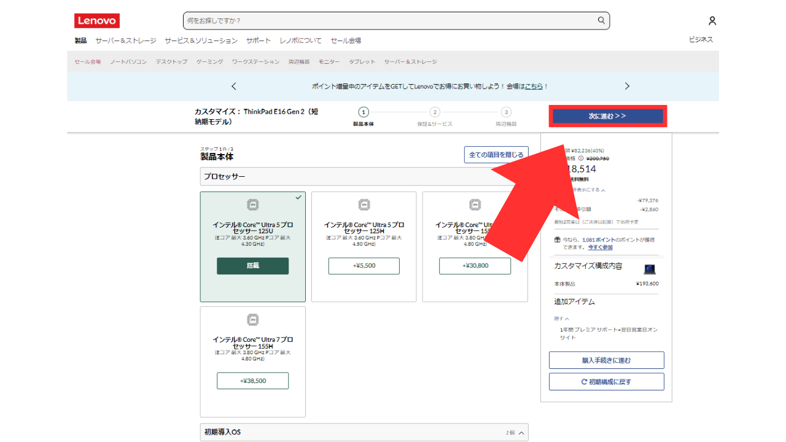Screen dimensions: 786x442
Task: Click the Lenovo logo
Action: [97, 21]
